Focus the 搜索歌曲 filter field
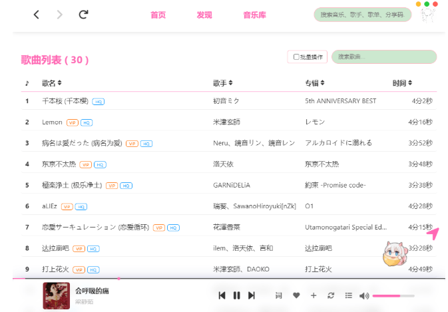 click(384, 57)
